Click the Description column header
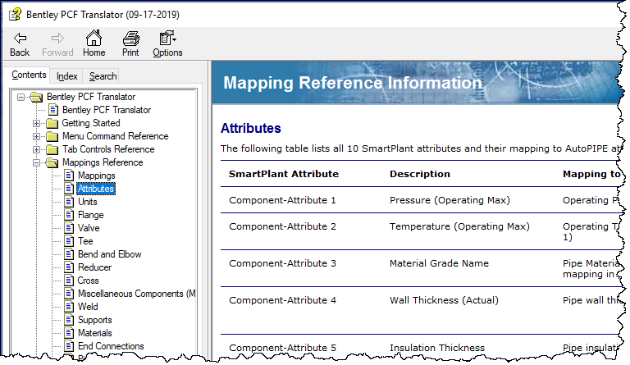 pyautogui.click(x=419, y=174)
